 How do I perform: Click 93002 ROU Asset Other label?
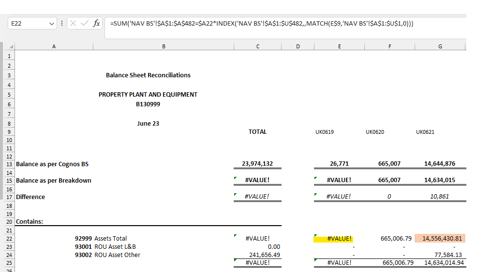[107, 255]
